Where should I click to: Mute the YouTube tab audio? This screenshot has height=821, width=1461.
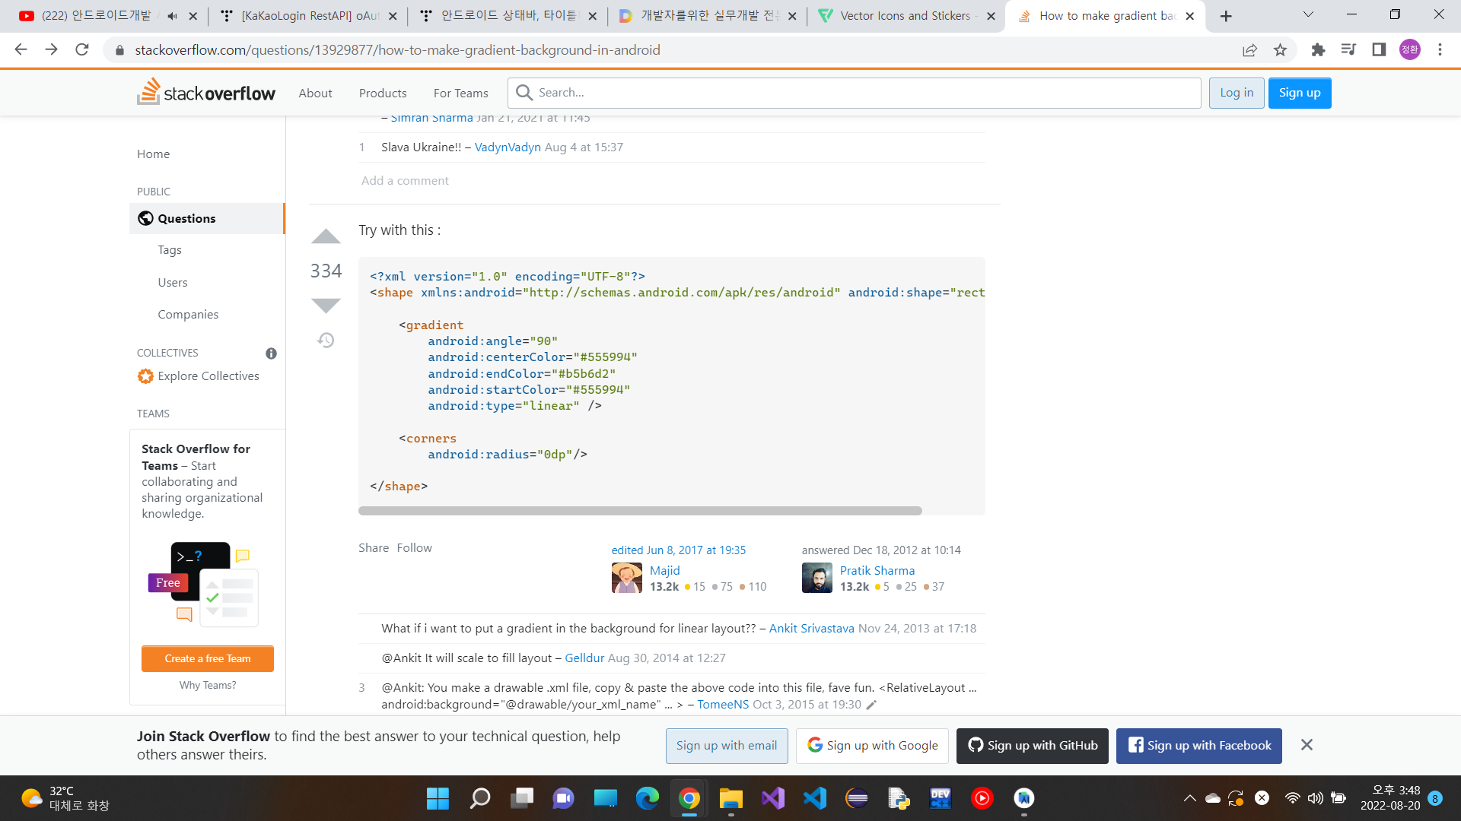pyautogui.click(x=172, y=16)
